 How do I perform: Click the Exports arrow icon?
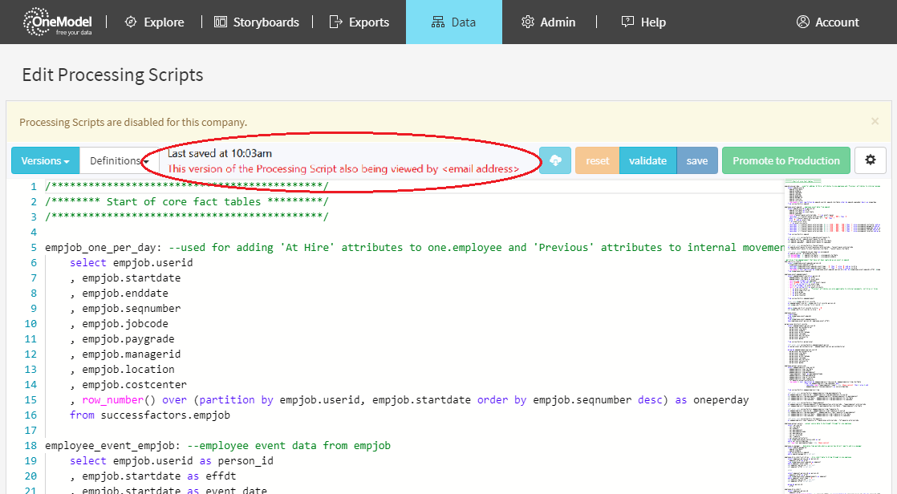coord(336,22)
